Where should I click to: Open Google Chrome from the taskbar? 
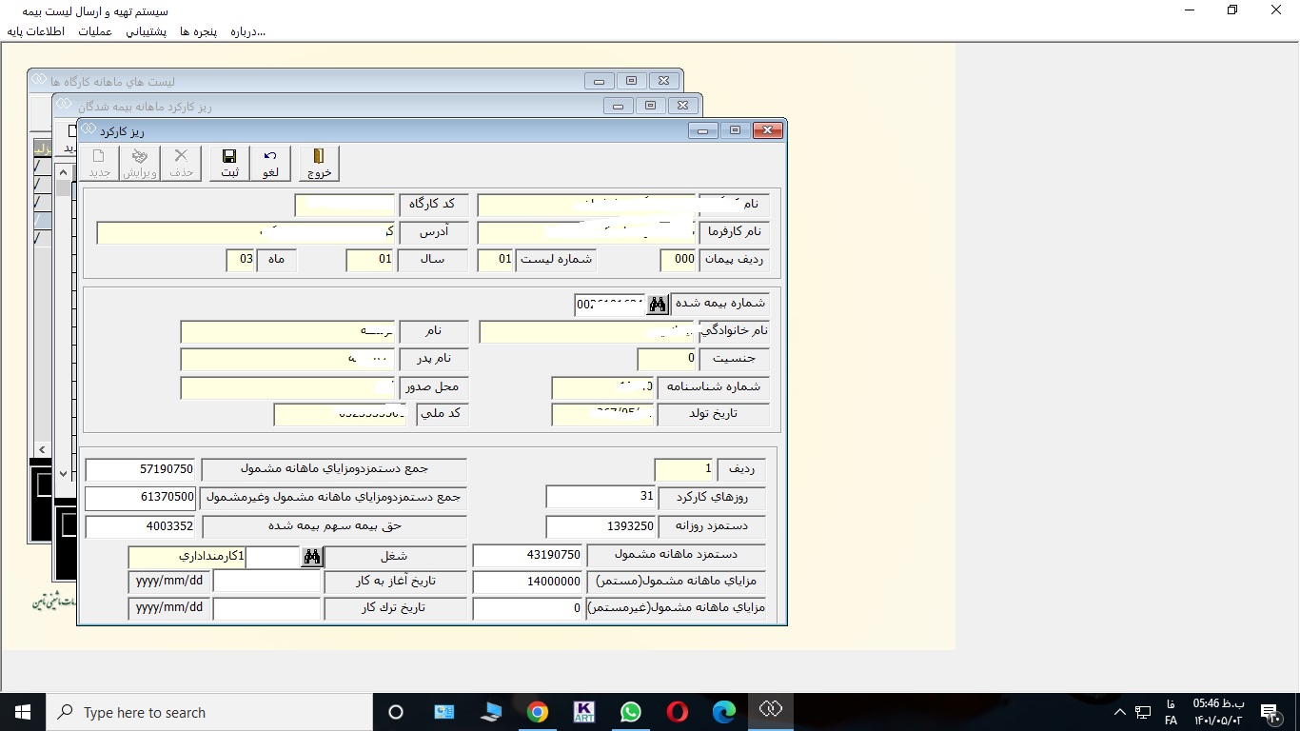[x=538, y=712]
